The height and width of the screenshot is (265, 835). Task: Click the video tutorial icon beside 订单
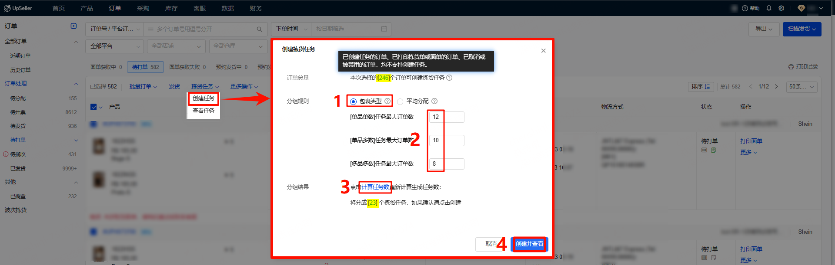(x=73, y=26)
